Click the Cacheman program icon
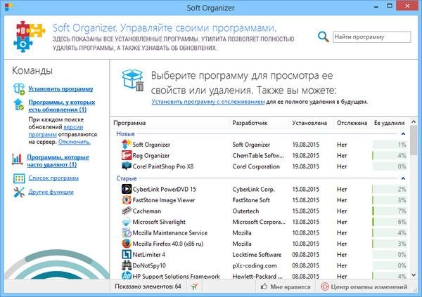This screenshot has height=297, width=422. [x=126, y=211]
